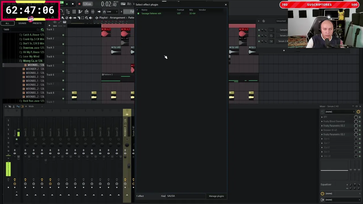Click the Sausage Fattener x64 plugin entry
This screenshot has width=363, height=204.
click(x=151, y=13)
